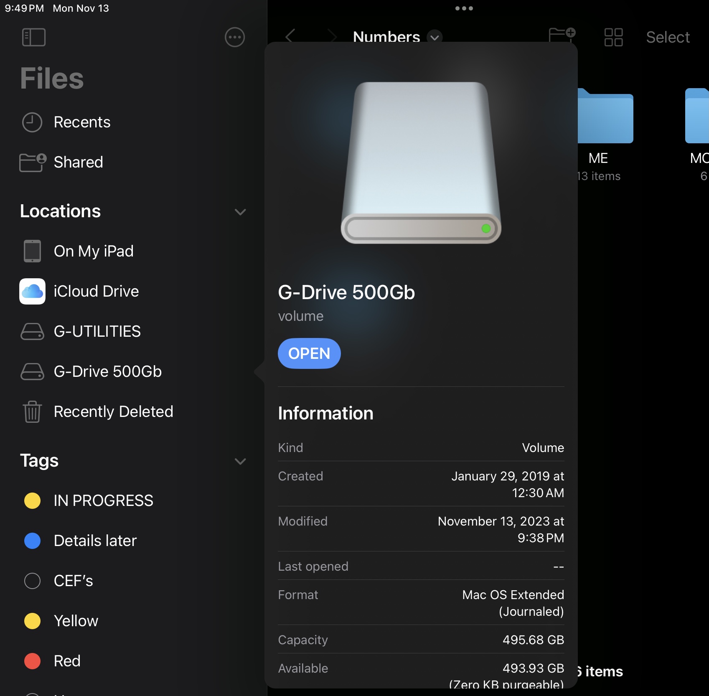Click the 'Files' sidebar title

52,79
